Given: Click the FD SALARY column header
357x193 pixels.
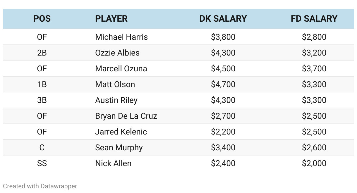Looking at the screenshot, I should pos(314,19).
